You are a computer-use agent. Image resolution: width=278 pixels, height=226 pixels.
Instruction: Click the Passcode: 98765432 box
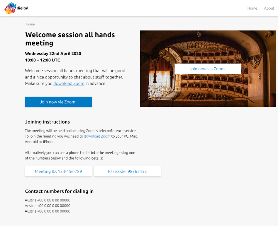(127, 171)
